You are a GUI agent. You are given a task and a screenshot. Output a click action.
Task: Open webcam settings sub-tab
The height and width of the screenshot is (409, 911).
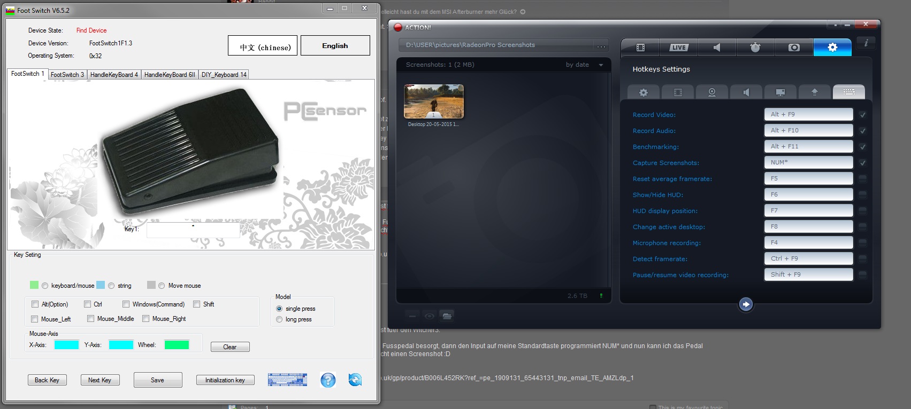coord(712,92)
